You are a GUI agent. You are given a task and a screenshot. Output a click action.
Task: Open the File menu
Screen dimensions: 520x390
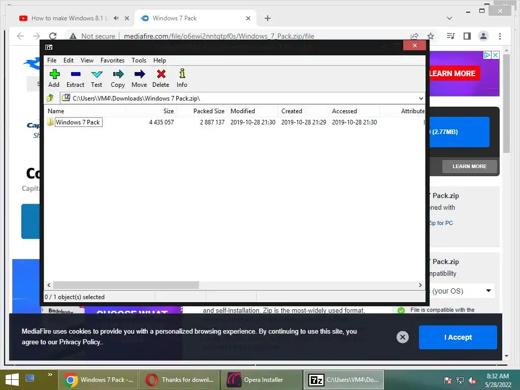point(52,60)
